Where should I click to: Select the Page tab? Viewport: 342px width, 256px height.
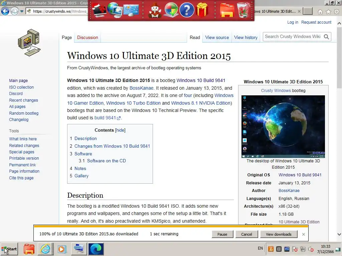[67, 37]
